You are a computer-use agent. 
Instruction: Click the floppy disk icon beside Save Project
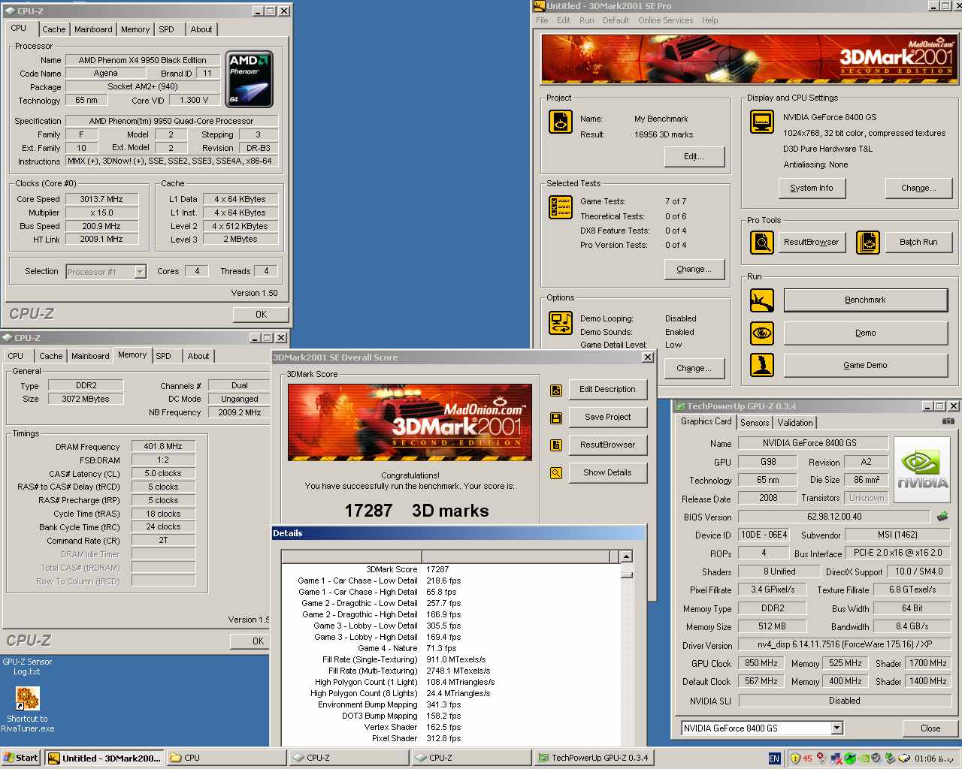(556, 418)
